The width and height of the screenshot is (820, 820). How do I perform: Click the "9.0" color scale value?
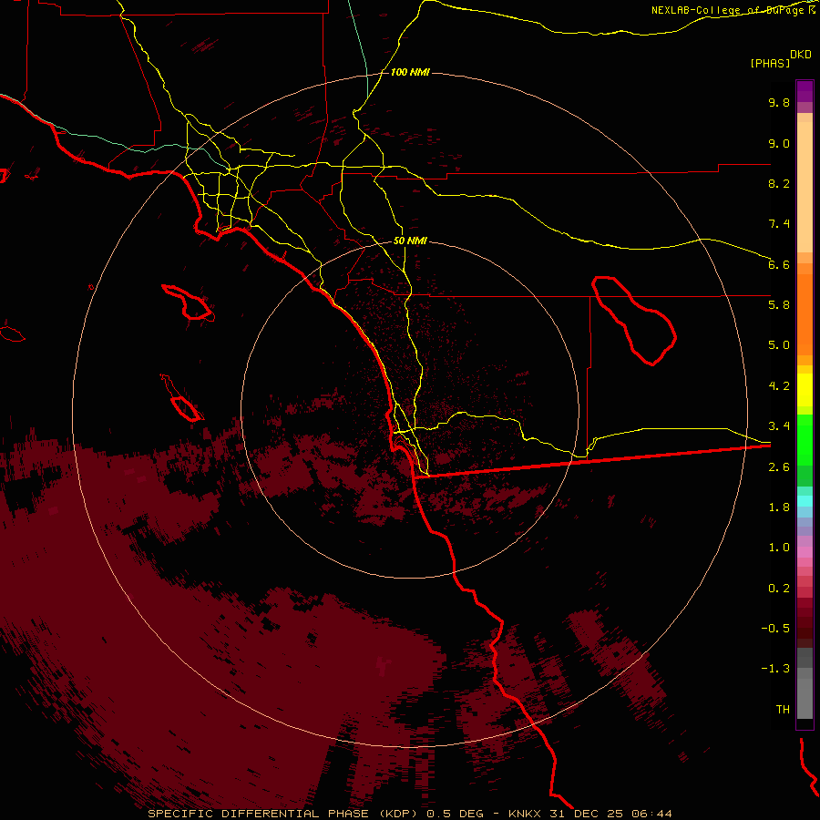pos(779,143)
